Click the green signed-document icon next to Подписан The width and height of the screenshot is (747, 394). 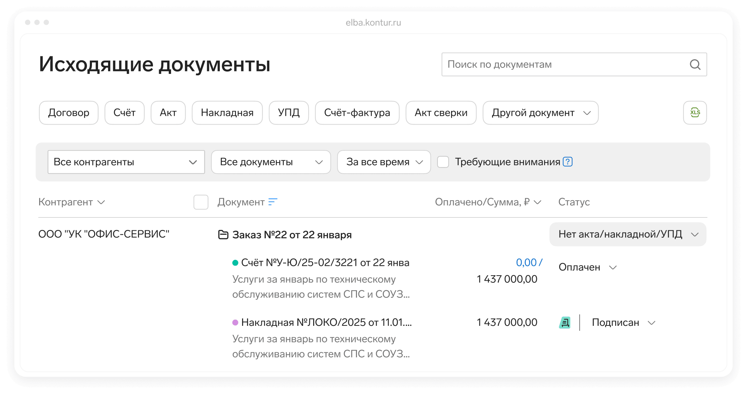click(565, 323)
